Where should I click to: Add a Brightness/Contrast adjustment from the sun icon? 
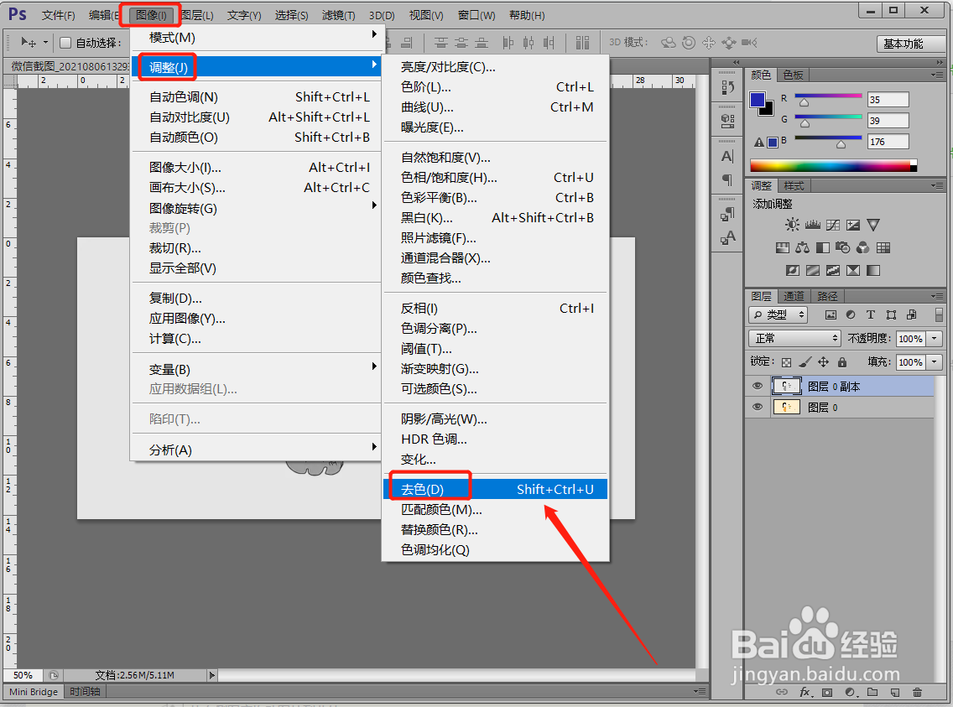coord(792,225)
